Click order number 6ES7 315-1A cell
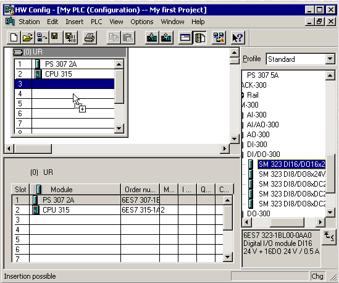 (x=140, y=210)
